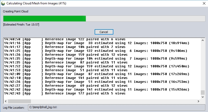Image resolution: width=208 pixels, height=112 pixels.
Task: Click the 'Creating Point Cloud' status label
Action: (x=16, y=11)
